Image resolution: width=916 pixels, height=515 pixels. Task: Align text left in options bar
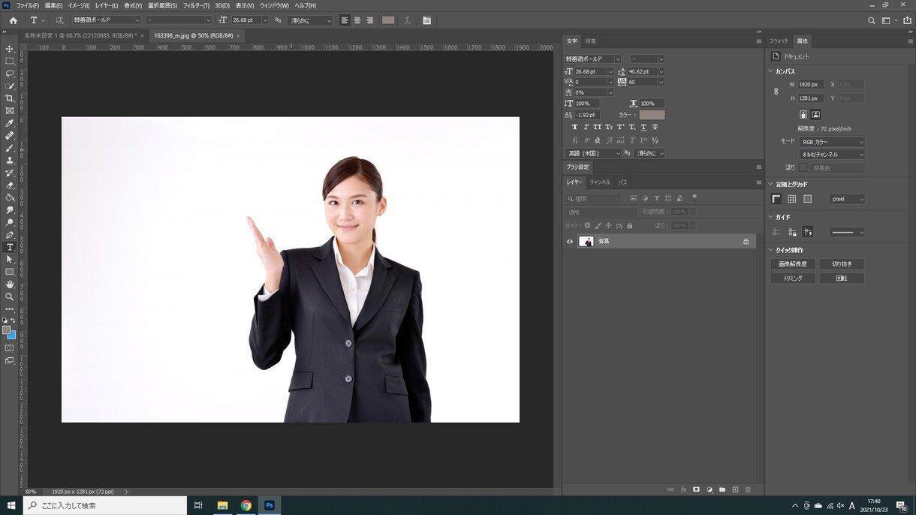point(345,20)
